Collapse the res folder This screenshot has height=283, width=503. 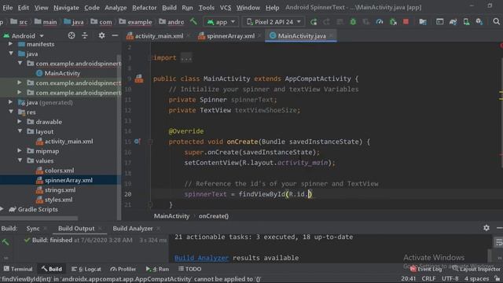pos(11,112)
